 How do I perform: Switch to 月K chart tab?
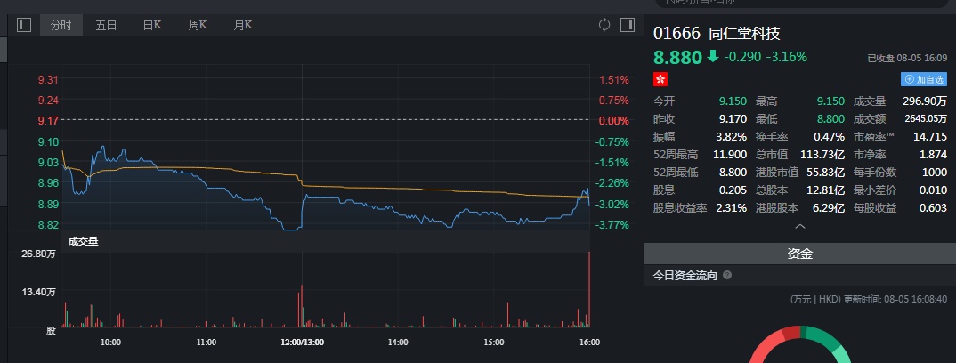[243, 25]
